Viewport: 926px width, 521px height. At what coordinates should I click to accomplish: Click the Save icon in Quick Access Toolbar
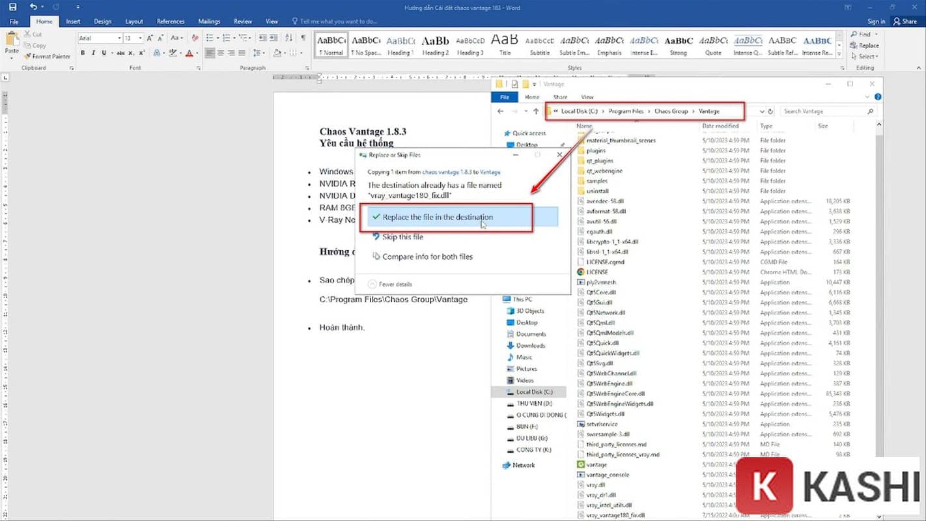pyautogui.click(x=13, y=7)
